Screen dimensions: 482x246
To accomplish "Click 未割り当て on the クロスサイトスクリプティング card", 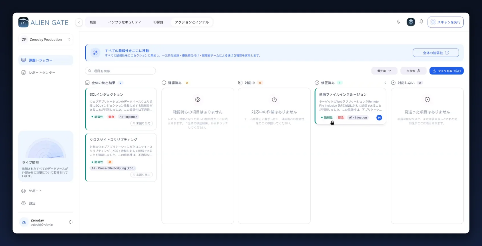I will [142, 175].
